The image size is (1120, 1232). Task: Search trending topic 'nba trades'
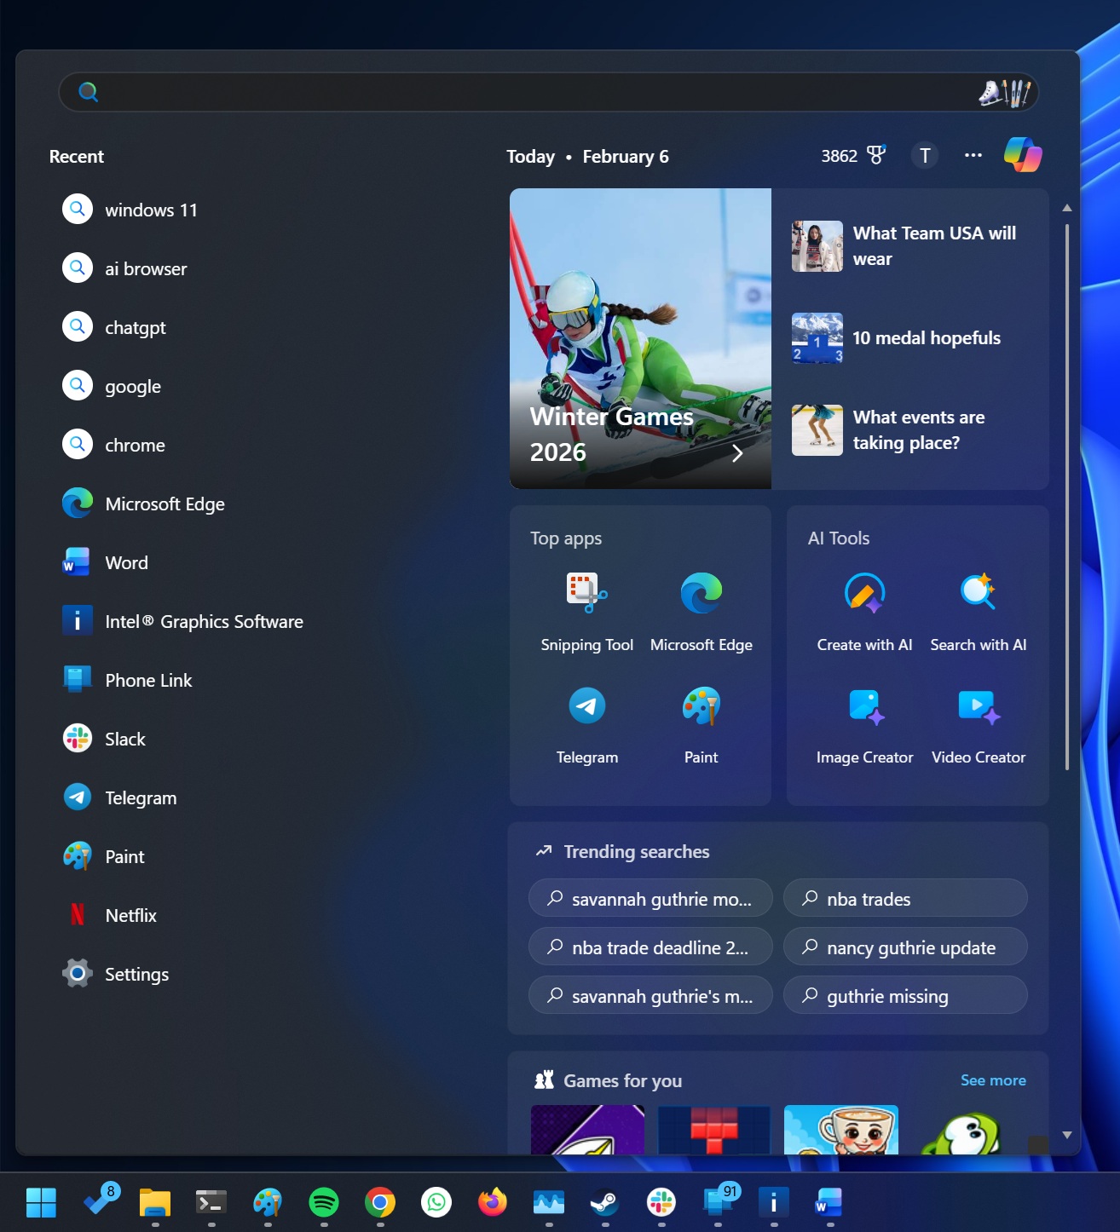click(x=869, y=898)
